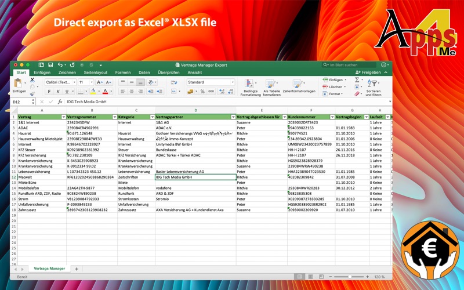Toggle align text left
This screenshot has width=464, height=290.
coord(123,92)
